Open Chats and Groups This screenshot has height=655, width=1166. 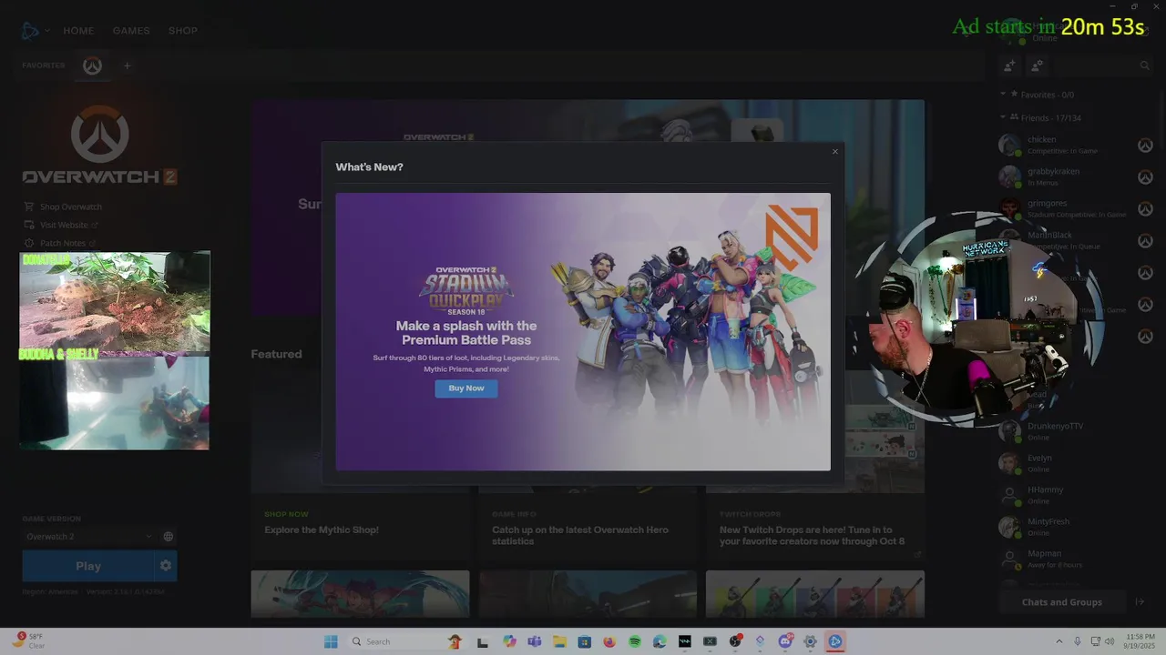coord(1061,602)
